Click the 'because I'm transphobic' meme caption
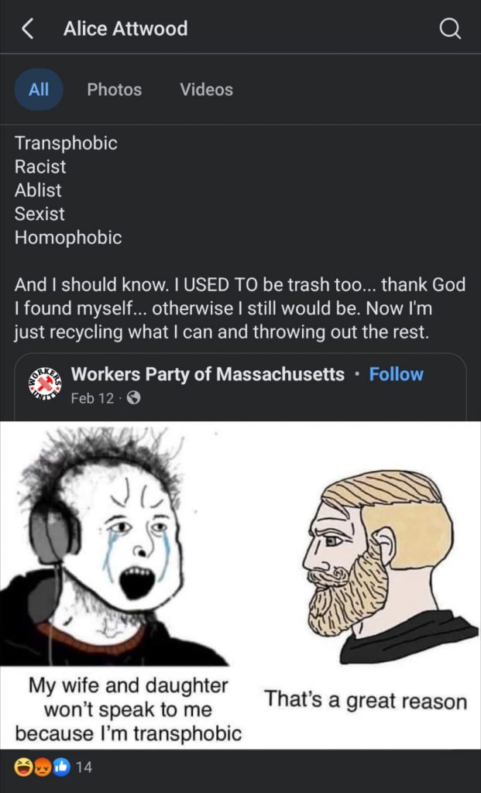The image size is (481, 793). pyautogui.click(x=129, y=734)
